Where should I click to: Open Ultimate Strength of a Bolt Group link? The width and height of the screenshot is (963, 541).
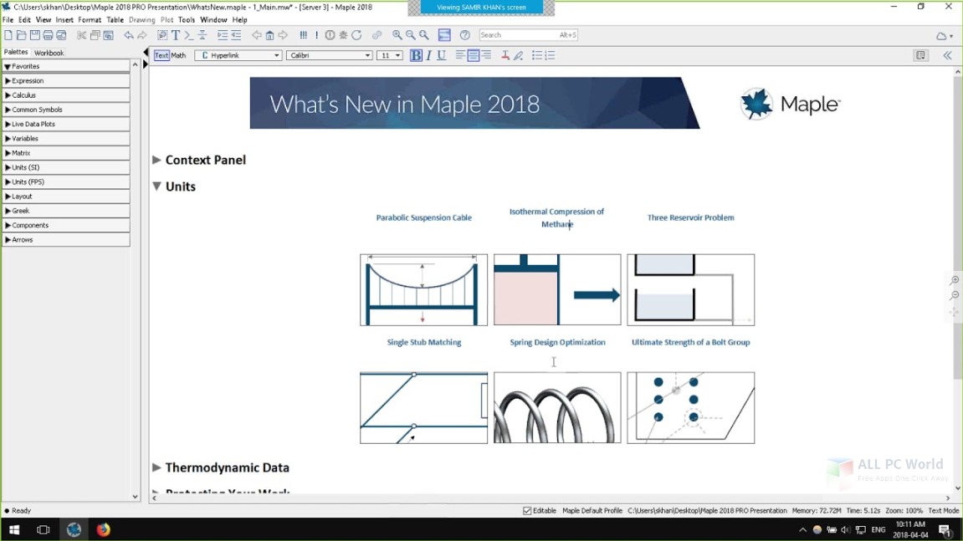[x=690, y=342]
